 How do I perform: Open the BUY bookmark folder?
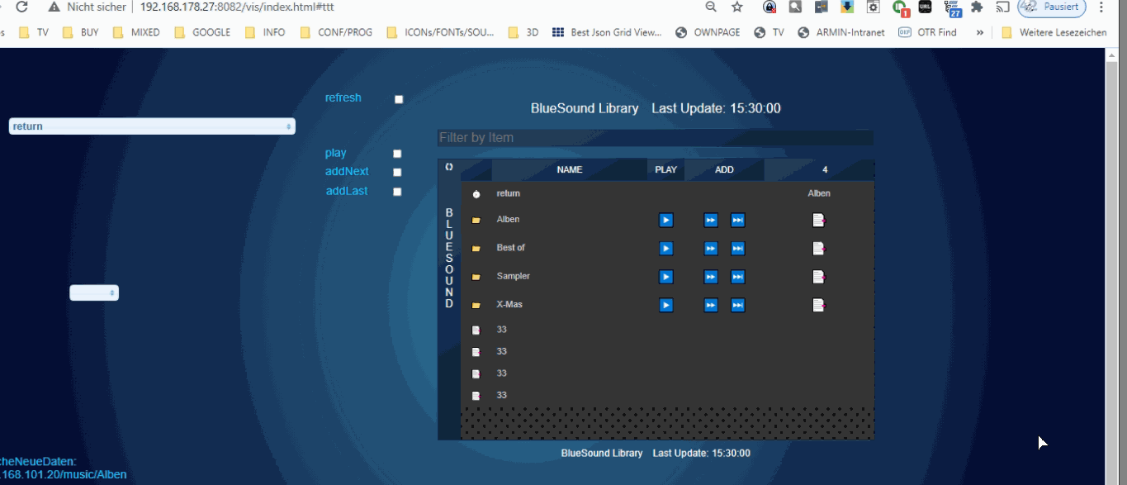(80, 32)
